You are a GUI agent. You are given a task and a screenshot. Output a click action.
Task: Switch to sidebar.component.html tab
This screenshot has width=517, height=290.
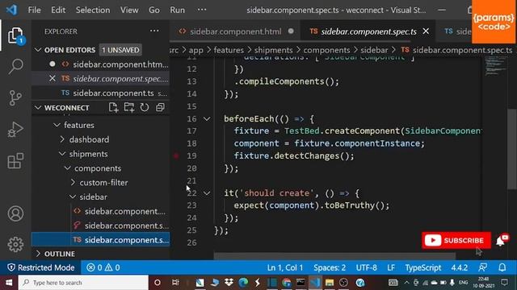pos(235,31)
